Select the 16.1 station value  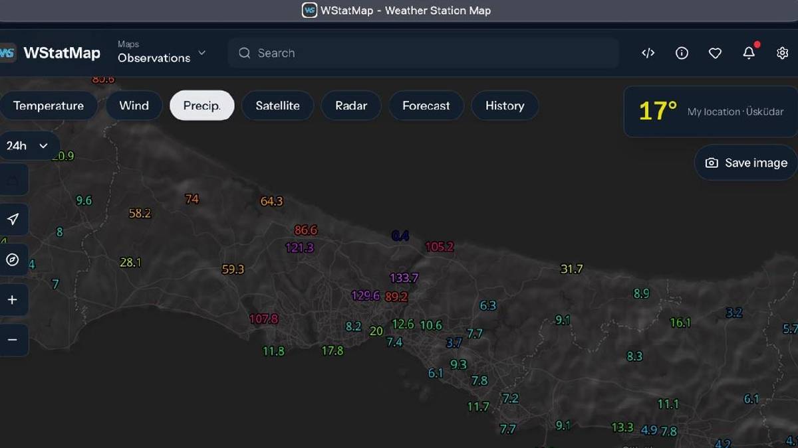pyautogui.click(x=680, y=323)
